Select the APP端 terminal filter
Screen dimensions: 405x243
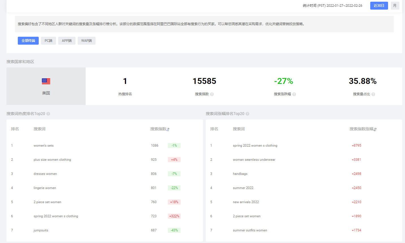coord(67,40)
